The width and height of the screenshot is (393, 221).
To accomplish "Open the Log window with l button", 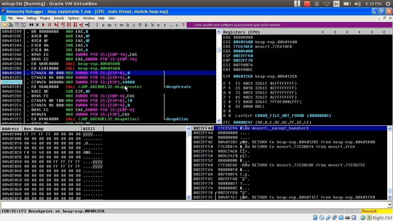I will (97, 25).
